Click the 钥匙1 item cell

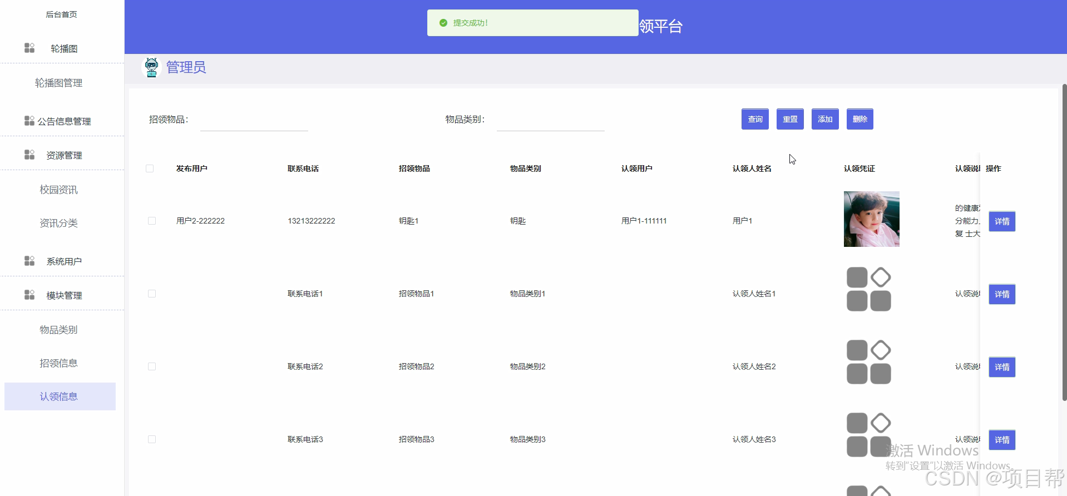click(409, 221)
